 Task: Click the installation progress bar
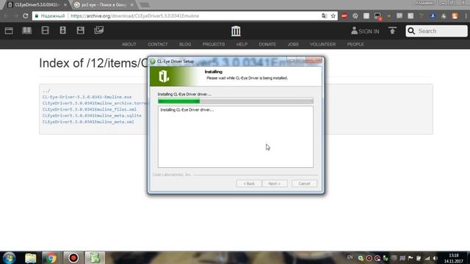(x=236, y=101)
